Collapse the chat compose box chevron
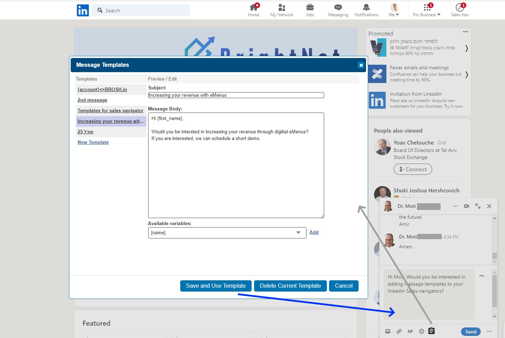Screen dimensions: 505x338 tap(482, 276)
